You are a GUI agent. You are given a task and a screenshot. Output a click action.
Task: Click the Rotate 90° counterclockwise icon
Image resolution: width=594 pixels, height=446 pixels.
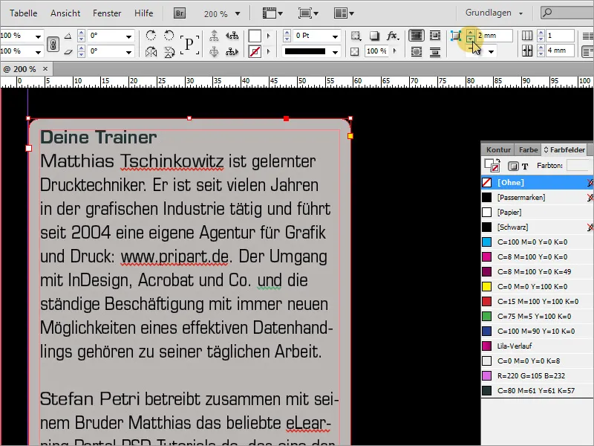coord(169,36)
